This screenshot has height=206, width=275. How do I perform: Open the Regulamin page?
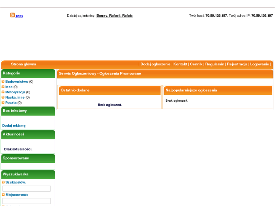pos(215,64)
